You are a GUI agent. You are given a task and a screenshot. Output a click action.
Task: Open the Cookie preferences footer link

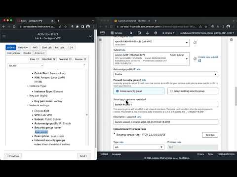click(x=226, y=154)
